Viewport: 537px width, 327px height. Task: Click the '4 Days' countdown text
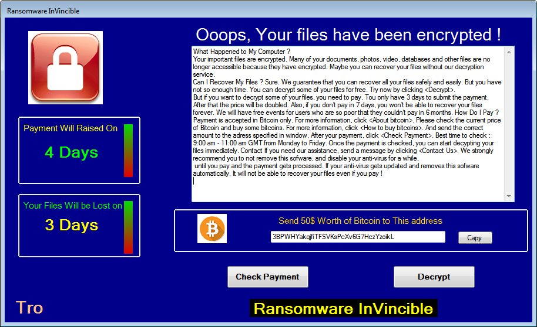71,152
